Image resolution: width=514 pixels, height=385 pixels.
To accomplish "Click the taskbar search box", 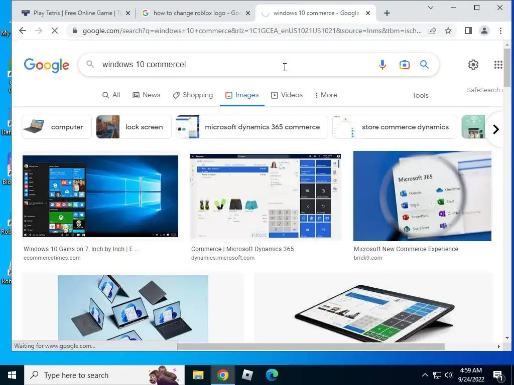I will point(104,375).
